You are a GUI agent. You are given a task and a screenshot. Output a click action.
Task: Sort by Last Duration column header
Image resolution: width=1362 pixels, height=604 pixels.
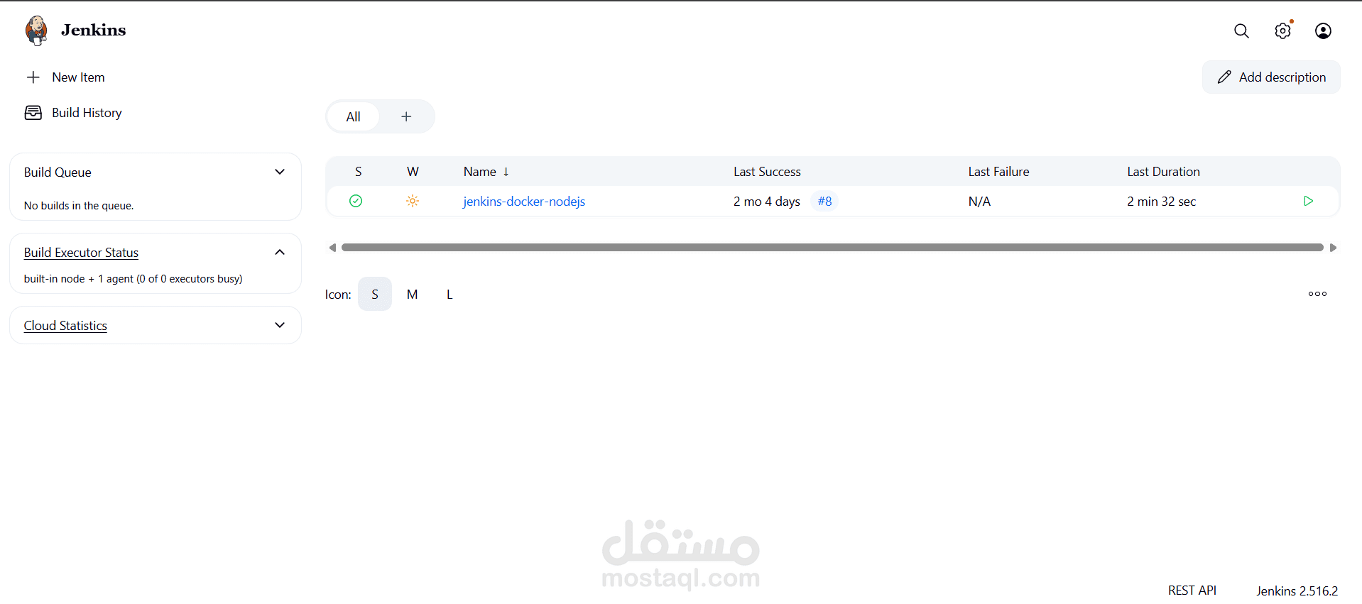[x=1163, y=172]
